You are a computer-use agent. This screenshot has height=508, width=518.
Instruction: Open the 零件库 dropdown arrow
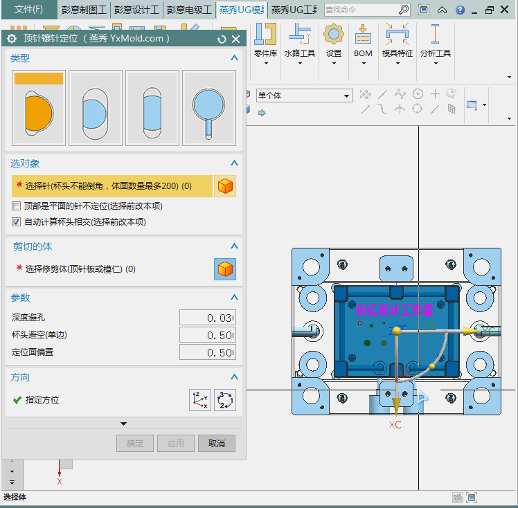(x=266, y=64)
